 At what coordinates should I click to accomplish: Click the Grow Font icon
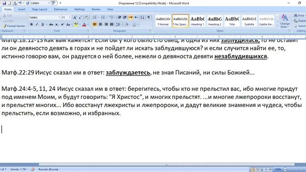tap(75, 18)
